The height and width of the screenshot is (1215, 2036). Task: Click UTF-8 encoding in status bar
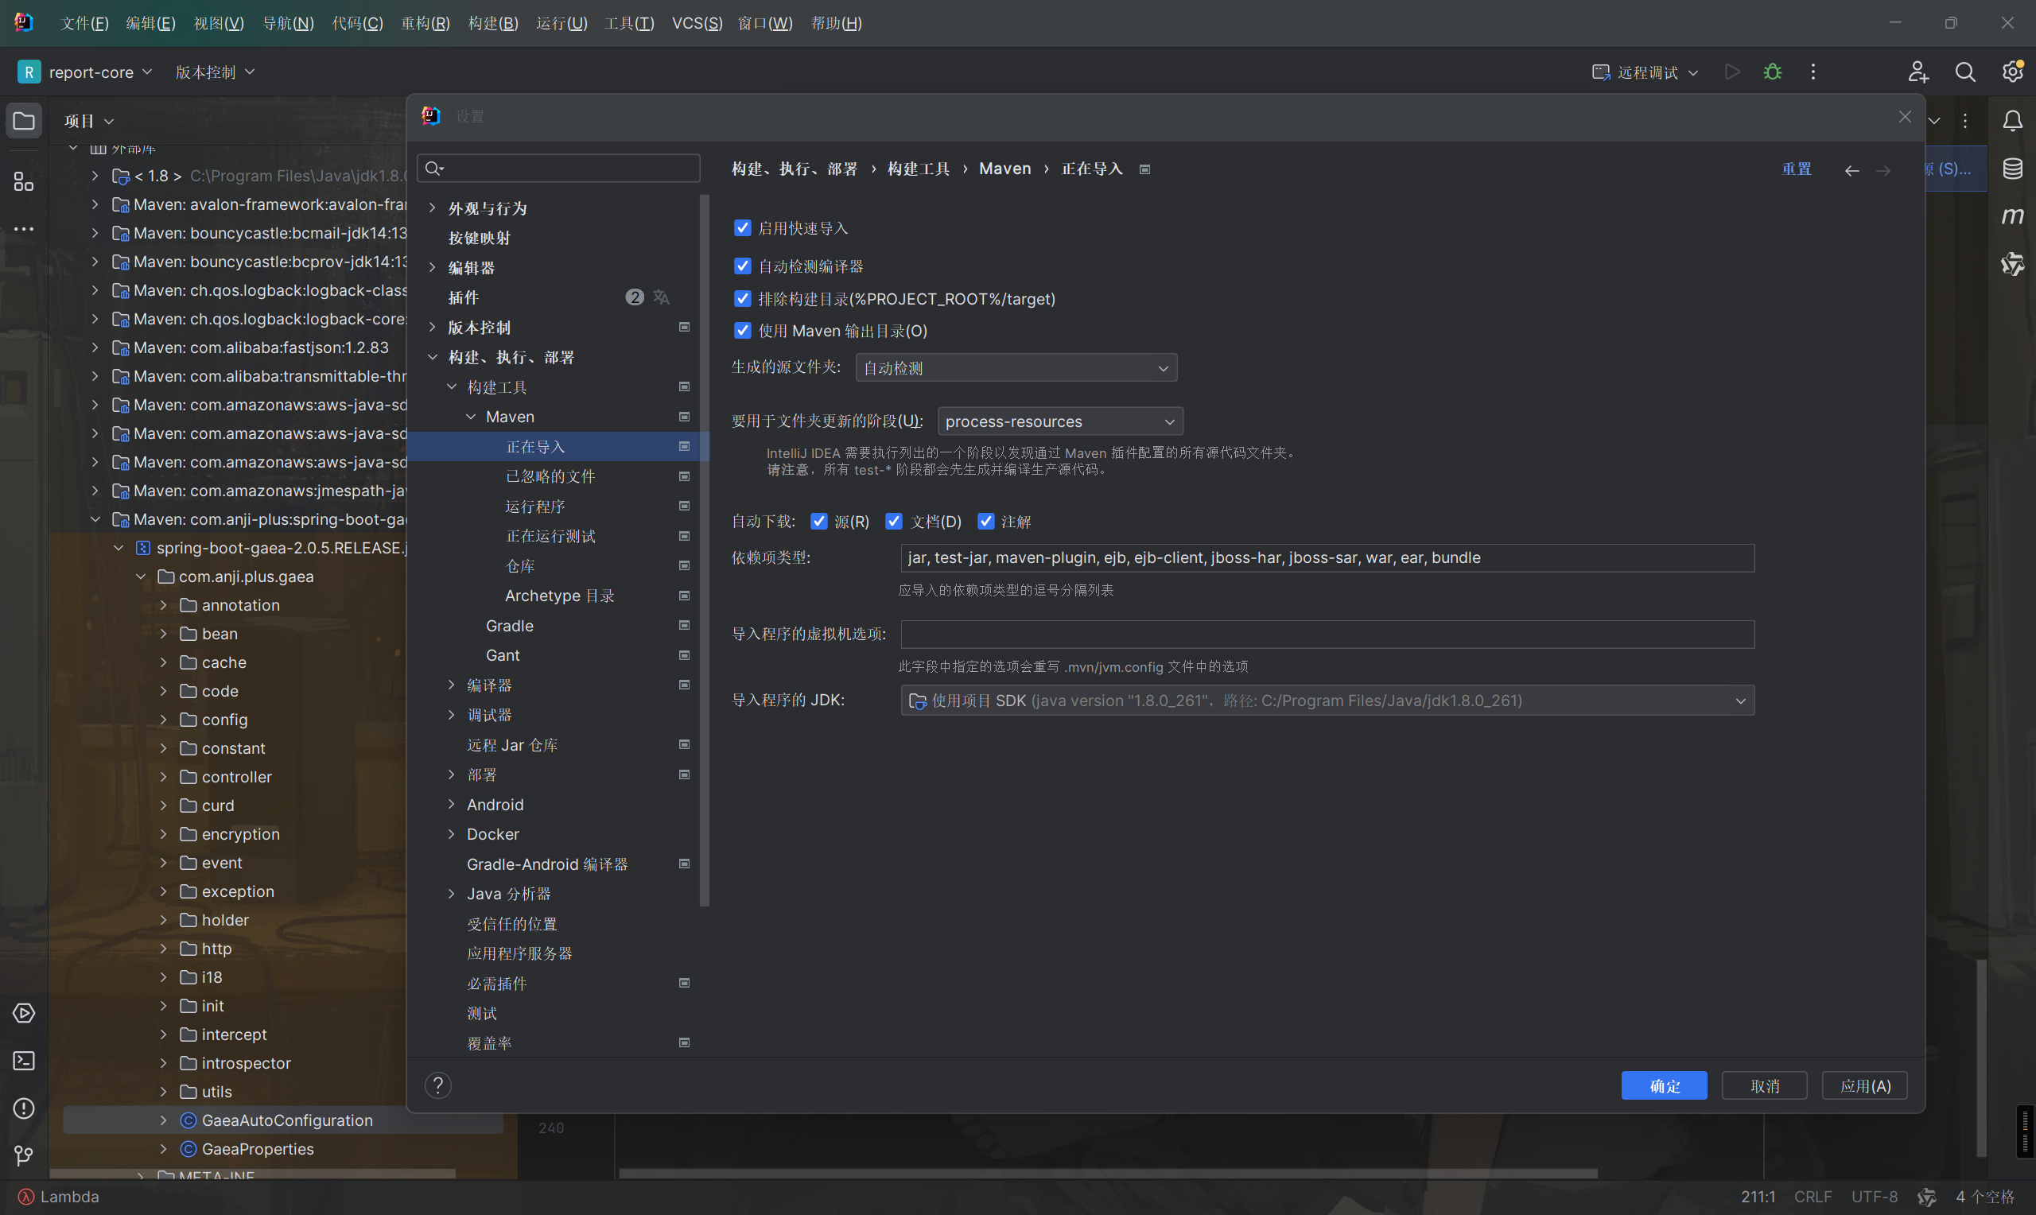point(1874,1197)
